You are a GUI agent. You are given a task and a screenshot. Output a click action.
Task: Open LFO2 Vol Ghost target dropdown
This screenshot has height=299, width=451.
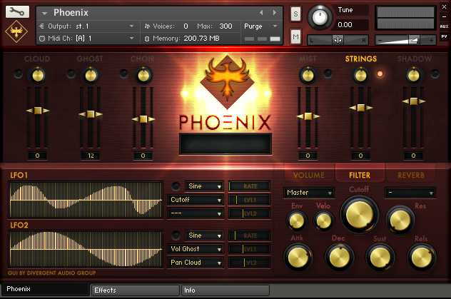click(x=196, y=249)
